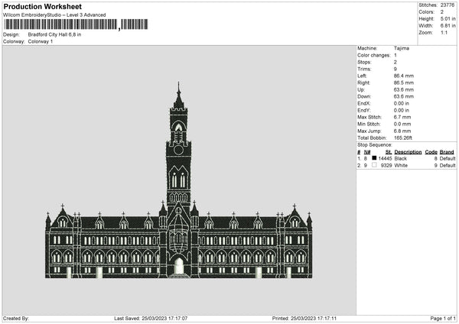Click the White thread description

click(x=401, y=166)
